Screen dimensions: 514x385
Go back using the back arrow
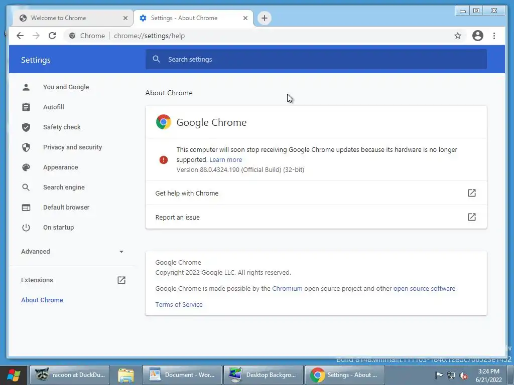(x=20, y=36)
